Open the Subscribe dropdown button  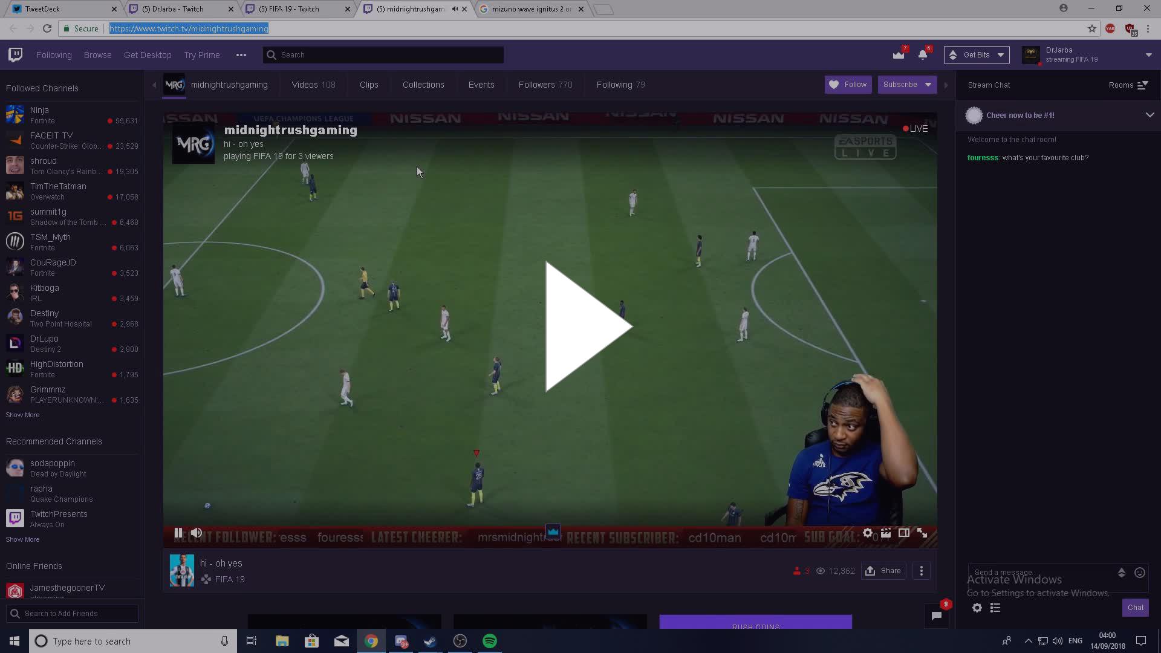907,85
